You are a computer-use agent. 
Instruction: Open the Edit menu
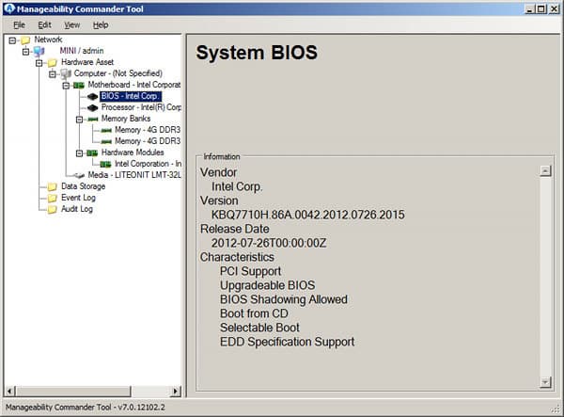coord(44,24)
